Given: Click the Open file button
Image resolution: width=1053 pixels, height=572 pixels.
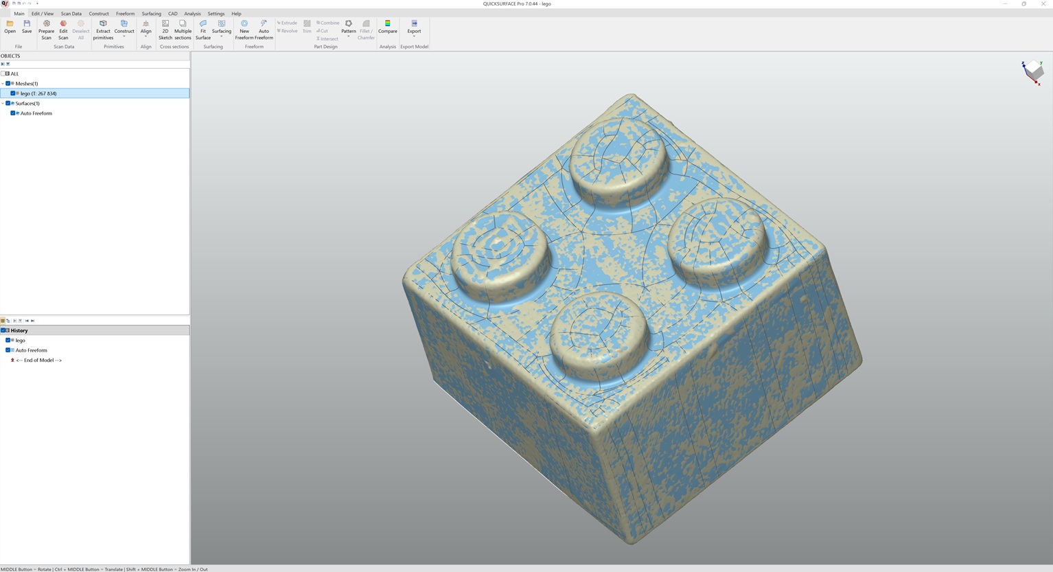Looking at the screenshot, I should coord(10,27).
